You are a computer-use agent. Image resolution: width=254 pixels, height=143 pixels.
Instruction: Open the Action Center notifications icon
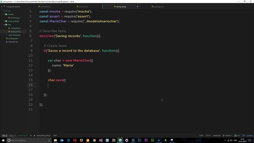tap(250, 140)
